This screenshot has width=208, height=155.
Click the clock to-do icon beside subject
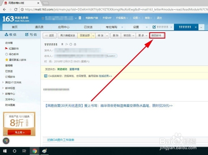(71, 44)
